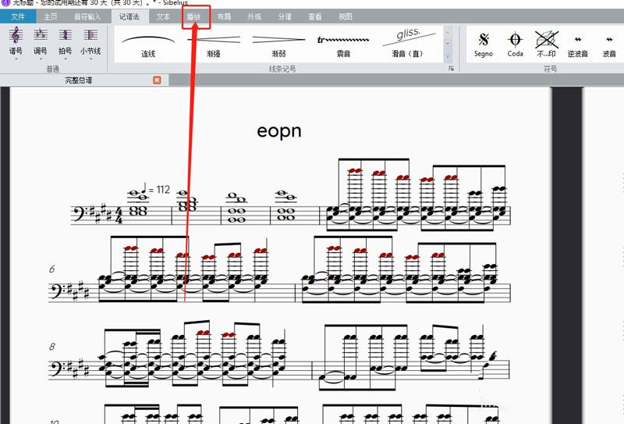Open the 线条记号 group dialog launcher
624x424 pixels.
(452, 69)
